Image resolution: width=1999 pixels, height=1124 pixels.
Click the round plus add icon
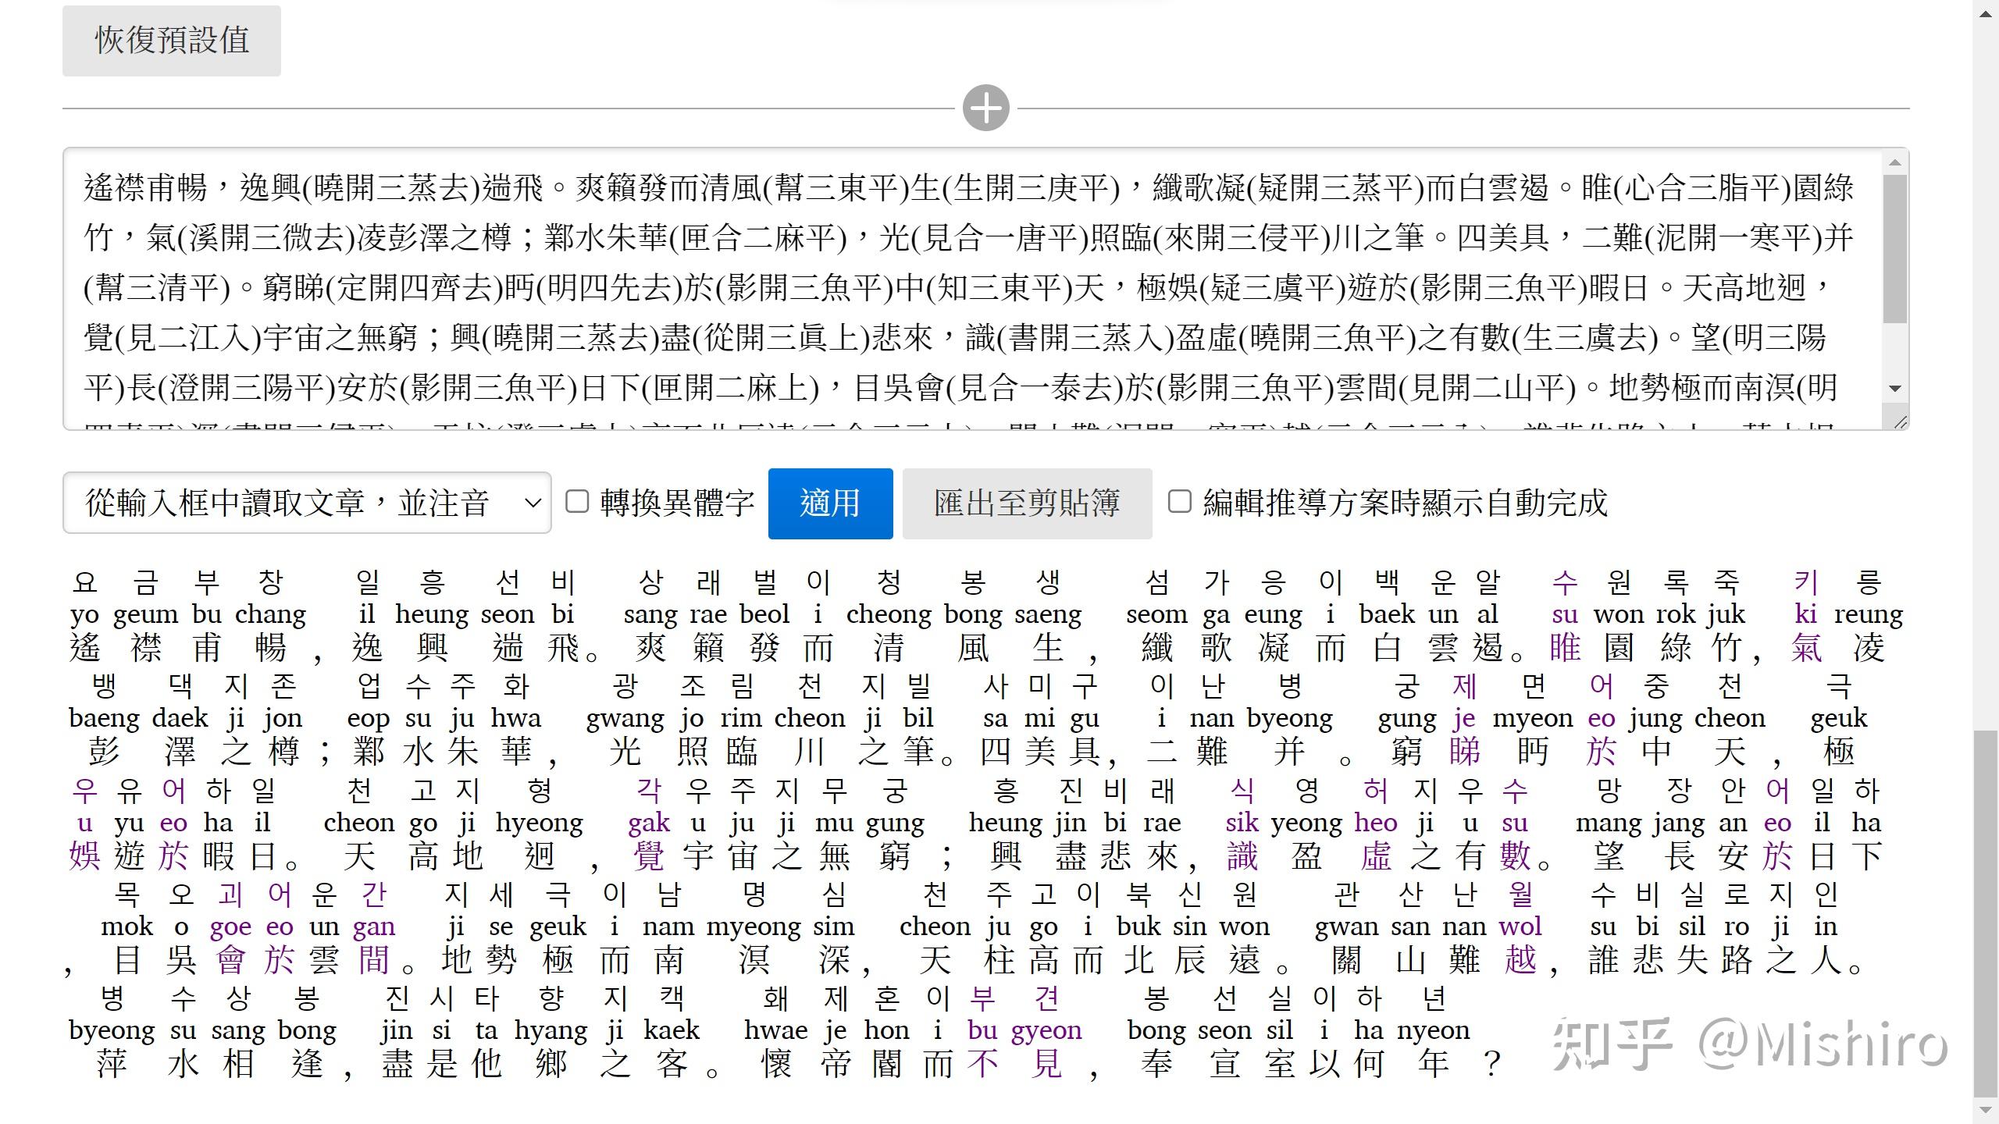[x=985, y=108]
